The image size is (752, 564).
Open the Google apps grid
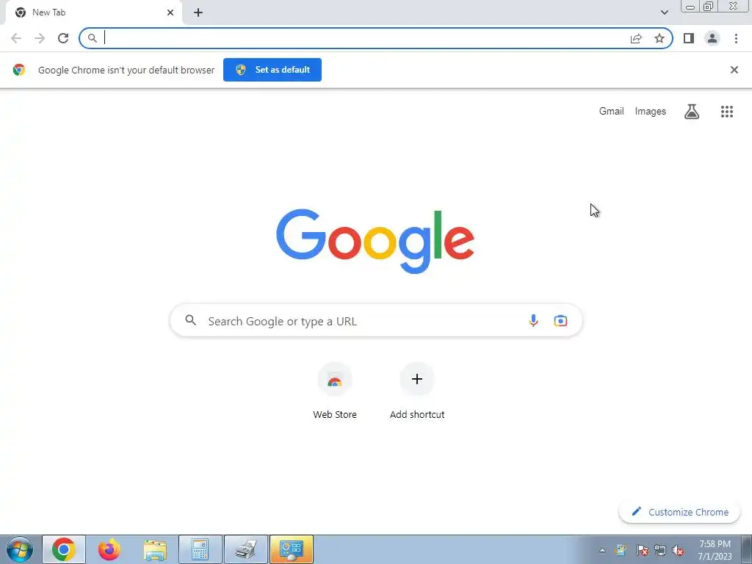(726, 112)
